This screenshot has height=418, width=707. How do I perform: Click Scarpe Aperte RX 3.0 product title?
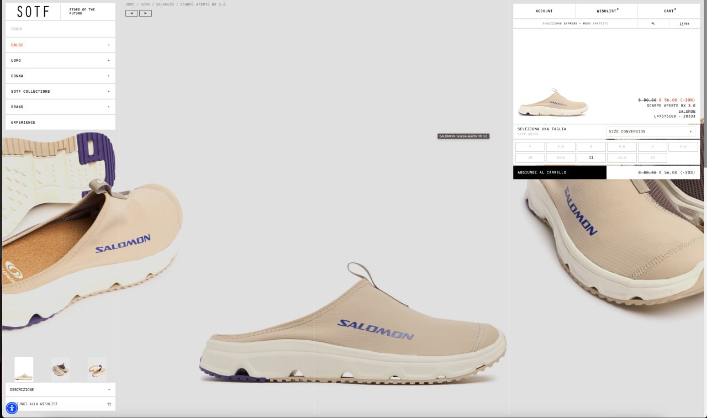click(x=671, y=105)
